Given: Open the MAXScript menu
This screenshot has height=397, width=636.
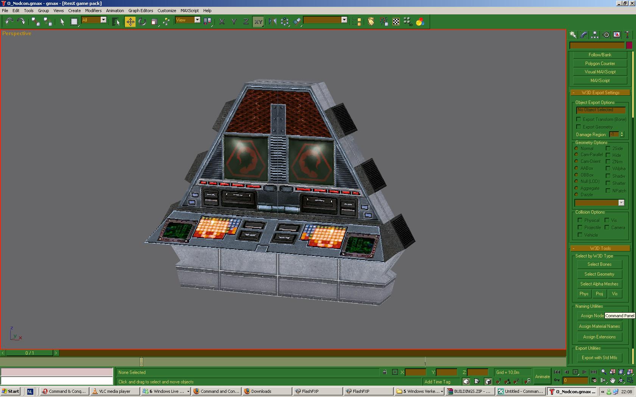Looking at the screenshot, I should pyautogui.click(x=189, y=11).
